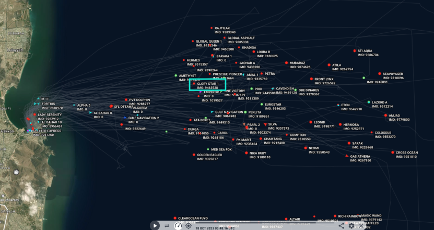Click the green AMETHYST vessel dot
Image resolution: width=434 pixels, height=230 pixels.
tap(176, 75)
